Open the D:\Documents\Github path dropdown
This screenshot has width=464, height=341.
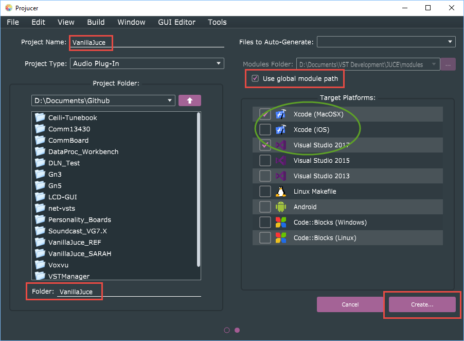click(103, 100)
